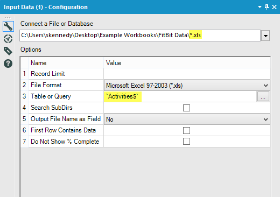
Task: Click the Table or Query value field
Action: (x=180, y=96)
